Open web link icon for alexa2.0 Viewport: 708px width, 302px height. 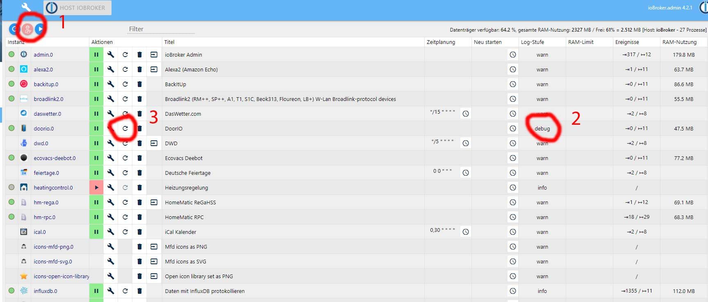pyautogui.click(x=154, y=69)
